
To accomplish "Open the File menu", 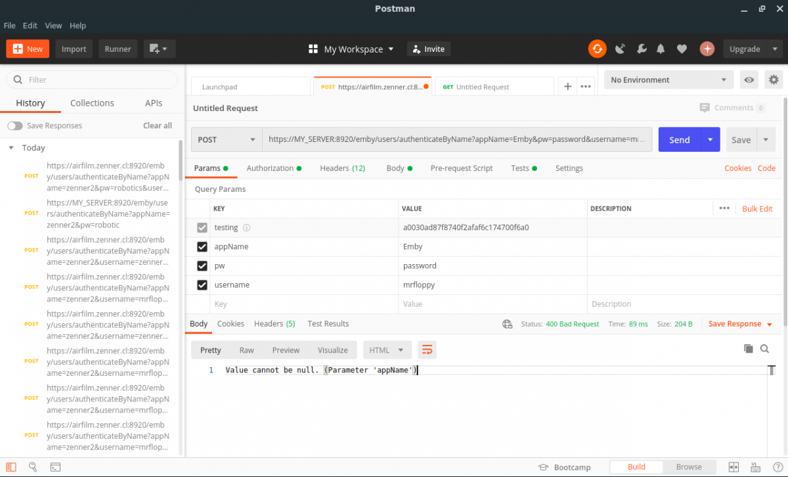I will point(10,26).
